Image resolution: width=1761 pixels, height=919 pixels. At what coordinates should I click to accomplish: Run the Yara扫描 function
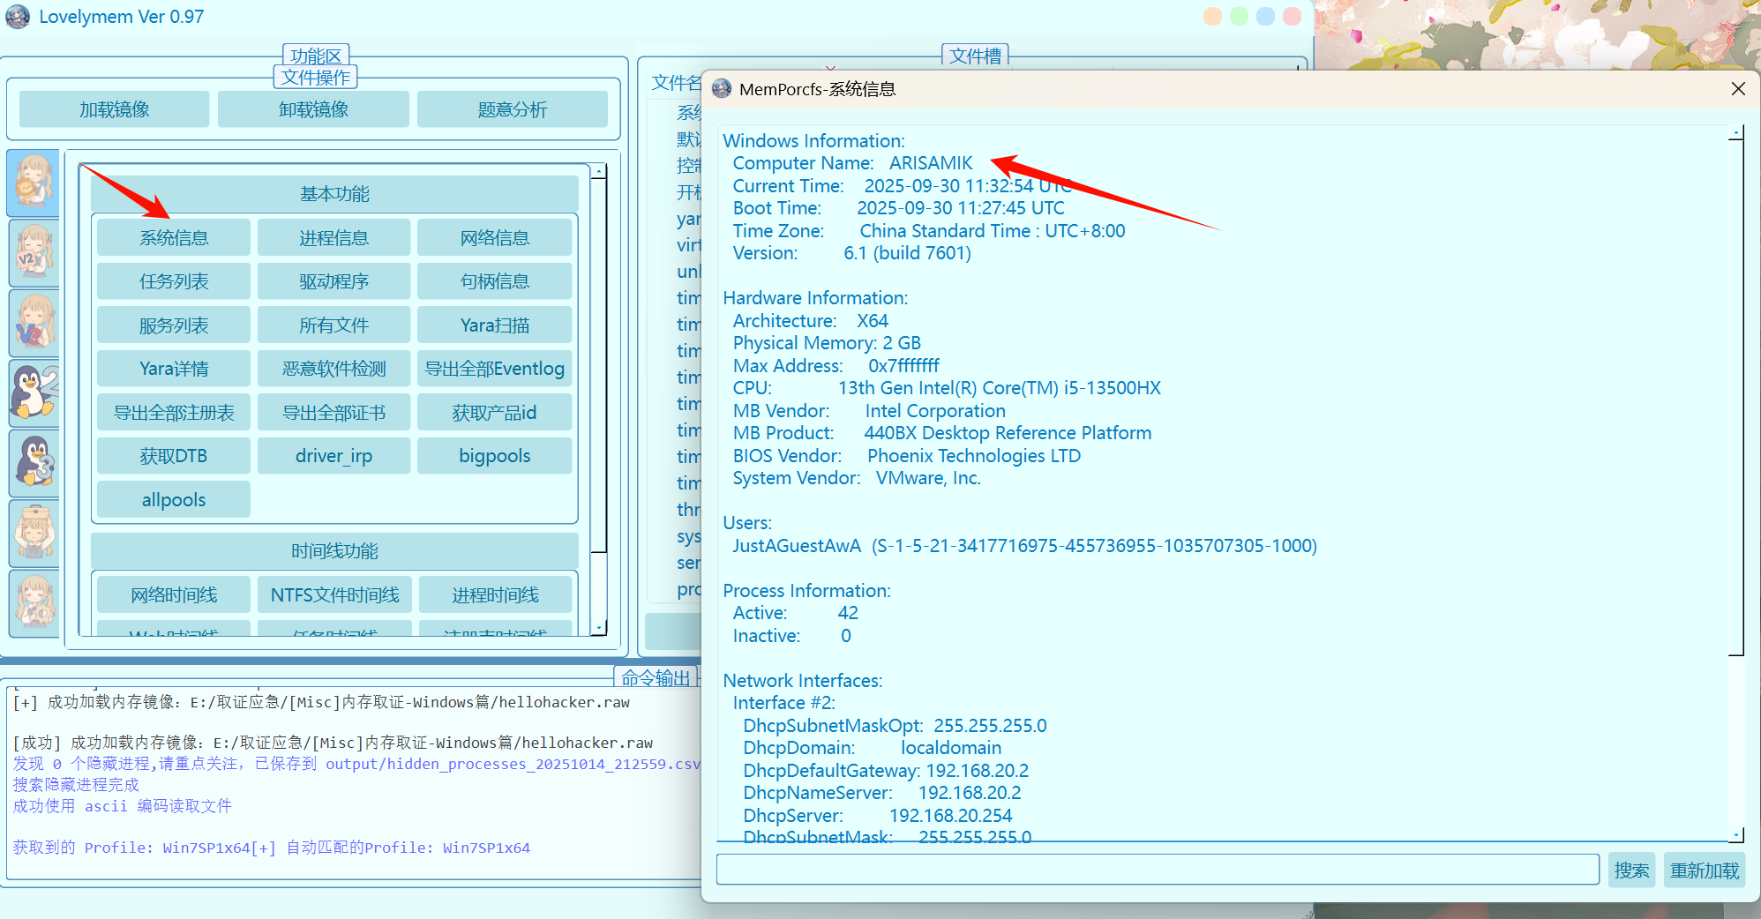pyautogui.click(x=494, y=325)
